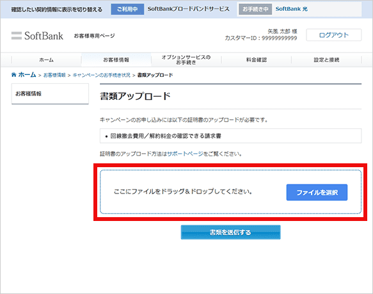Click 回線撤去費用／解約料金の確認できる請求書 item
Viewport: 373px width, 294px height.
tap(166, 136)
